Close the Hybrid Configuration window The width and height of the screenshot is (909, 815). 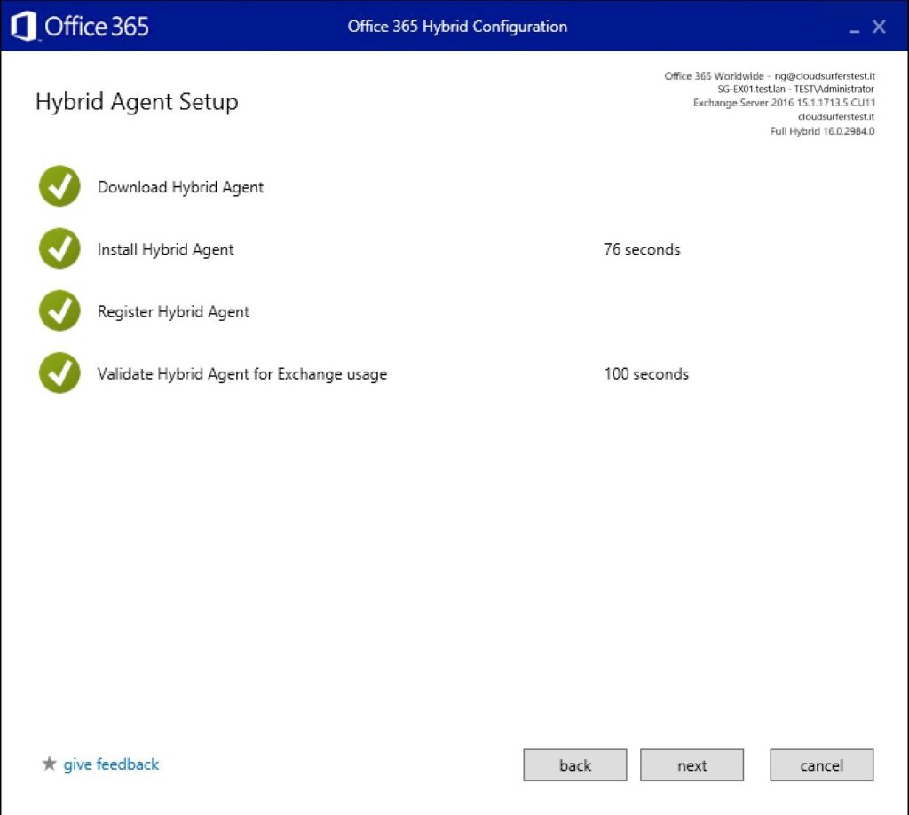coord(879,27)
